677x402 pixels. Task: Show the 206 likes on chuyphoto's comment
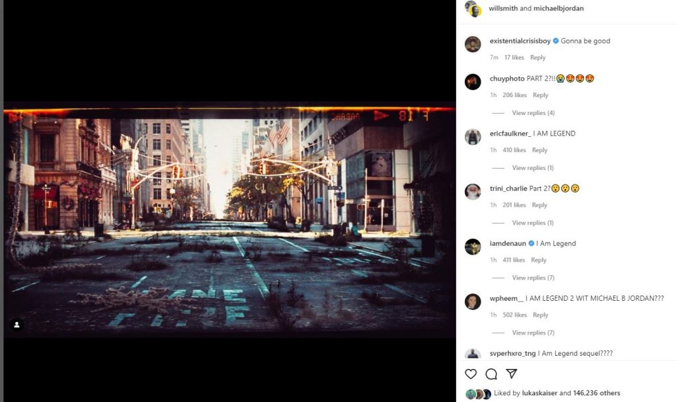(x=514, y=95)
